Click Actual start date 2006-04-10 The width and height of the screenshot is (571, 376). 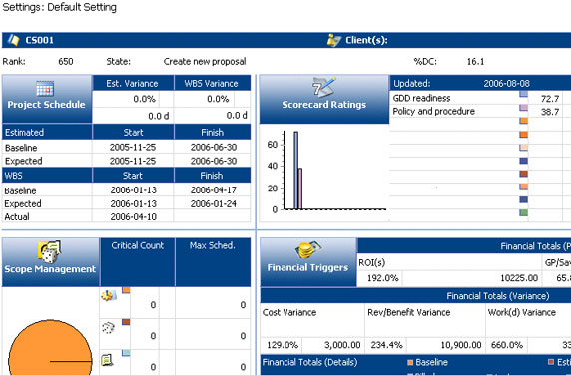(x=134, y=217)
